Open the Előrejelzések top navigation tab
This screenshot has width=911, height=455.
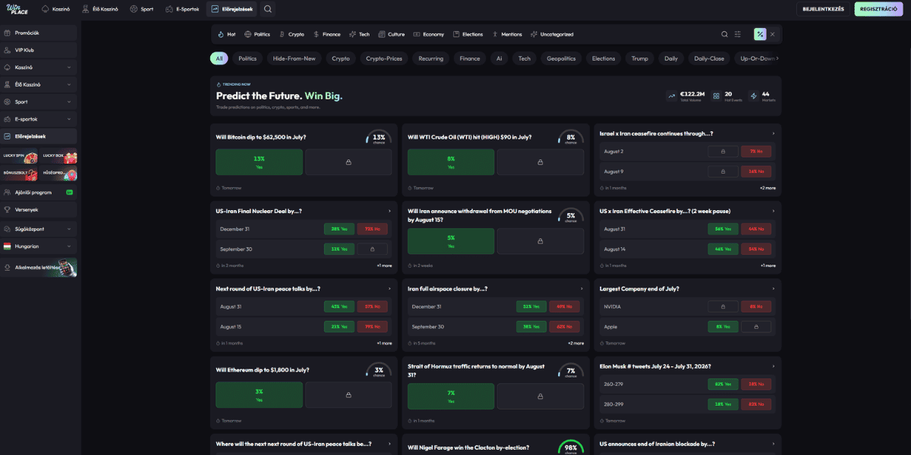(232, 9)
